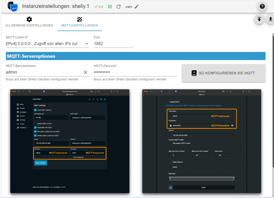Screen dimensions: 274x198
Task: Edit the log level with the pencil icon
Action: 137,7
